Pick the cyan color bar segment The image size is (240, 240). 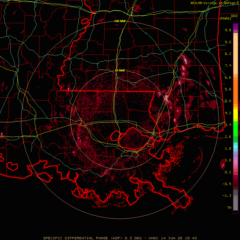coord(235,147)
